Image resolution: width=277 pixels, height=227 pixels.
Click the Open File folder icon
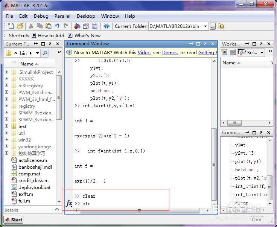[x=20, y=26]
